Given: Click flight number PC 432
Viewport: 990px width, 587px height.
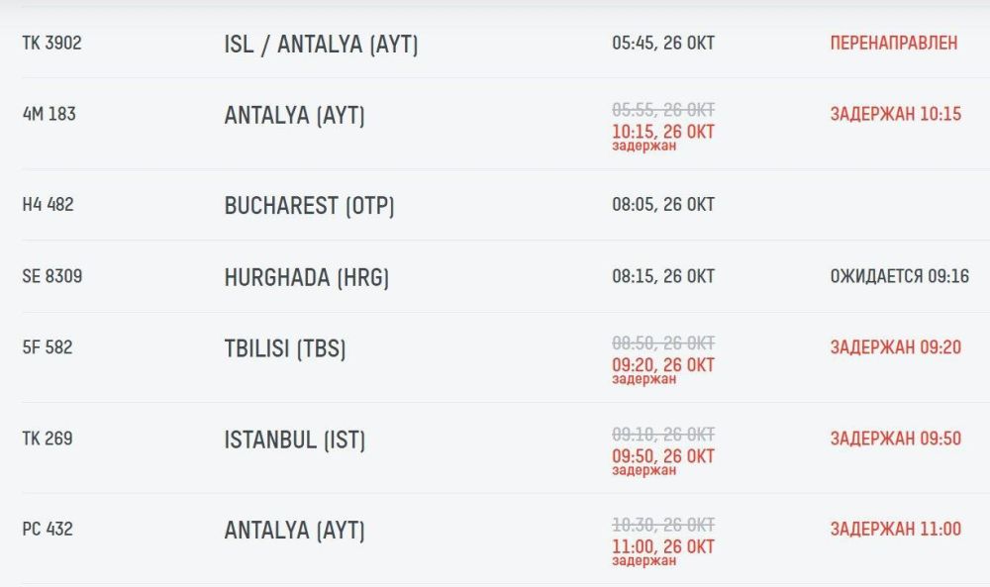Looking at the screenshot, I should (x=48, y=530).
